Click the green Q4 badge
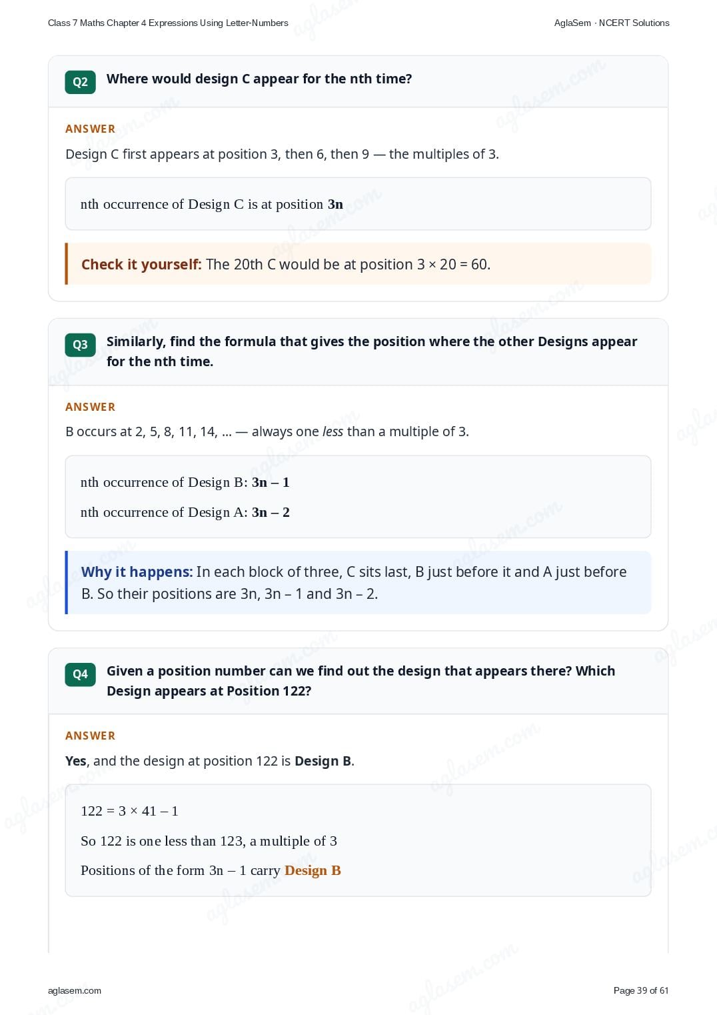 click(80, 674)
